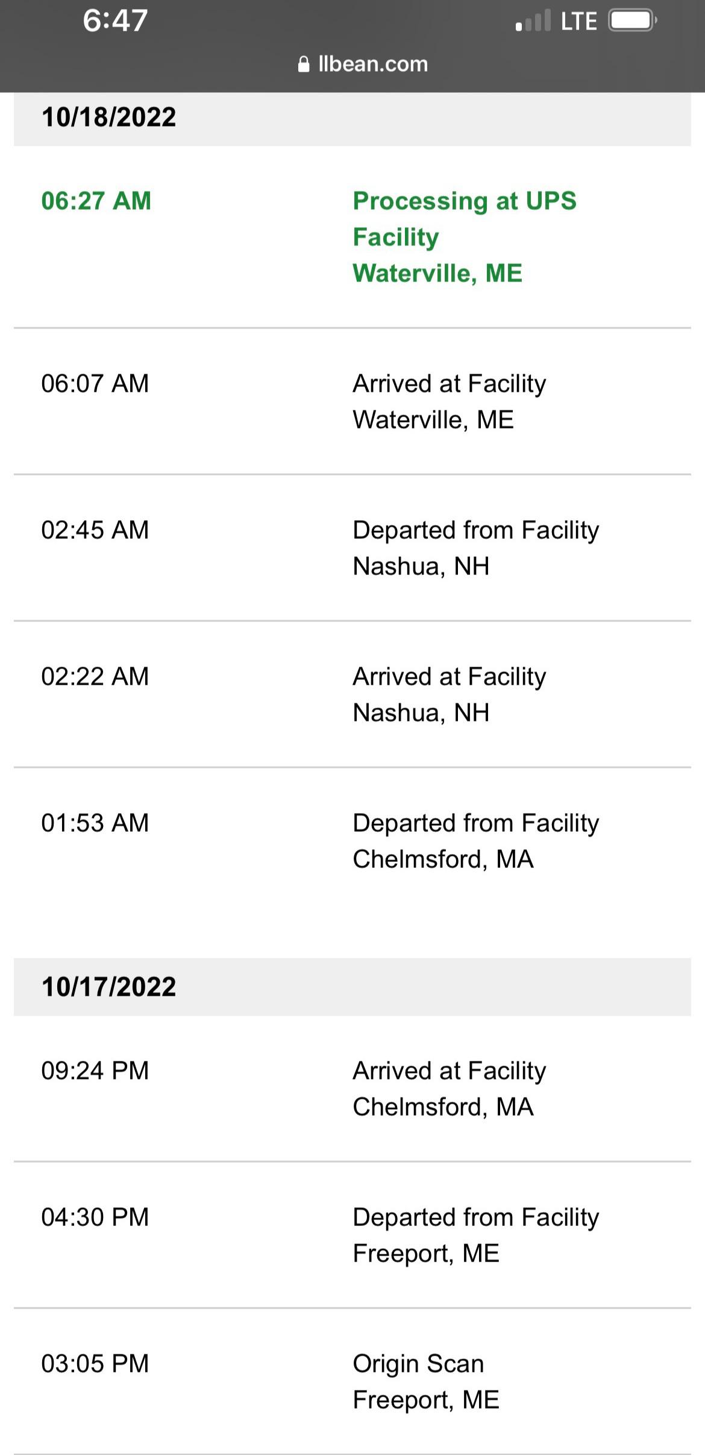Select the green 06:27 AM timestamp

[96, 201]
